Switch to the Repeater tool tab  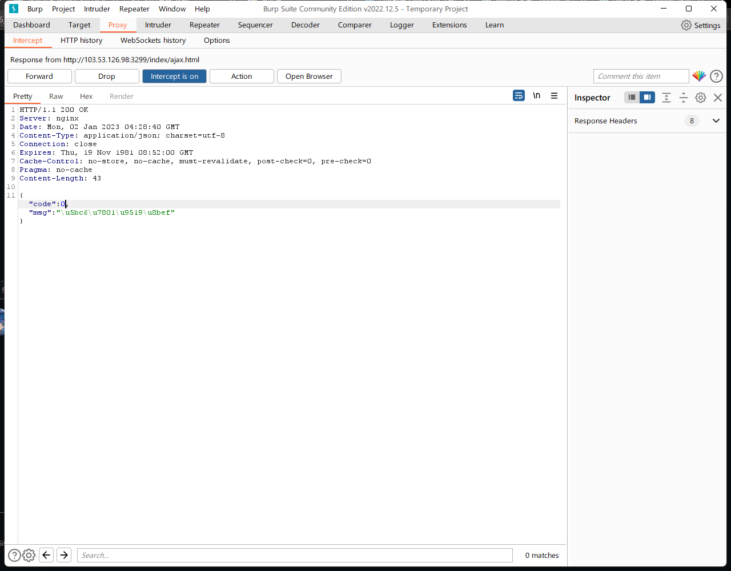click(x=204, y=25)
